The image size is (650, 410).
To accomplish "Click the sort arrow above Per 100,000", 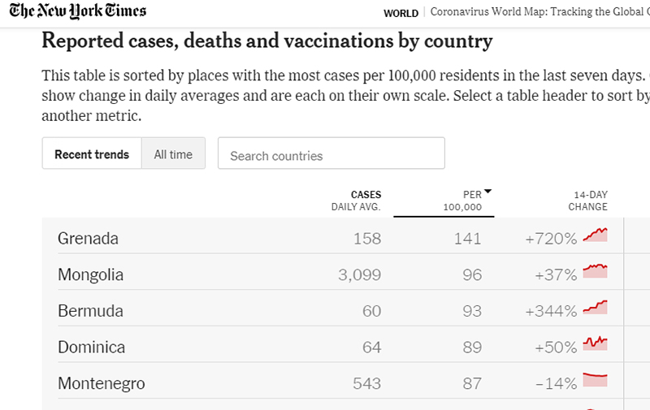I will [487, 192].
